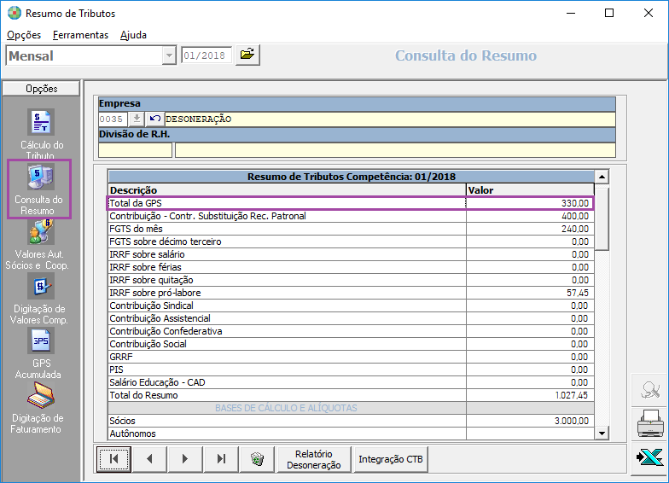Open the Ajuda menu
This screenshot has height=483, width=669.
[133, 35]
